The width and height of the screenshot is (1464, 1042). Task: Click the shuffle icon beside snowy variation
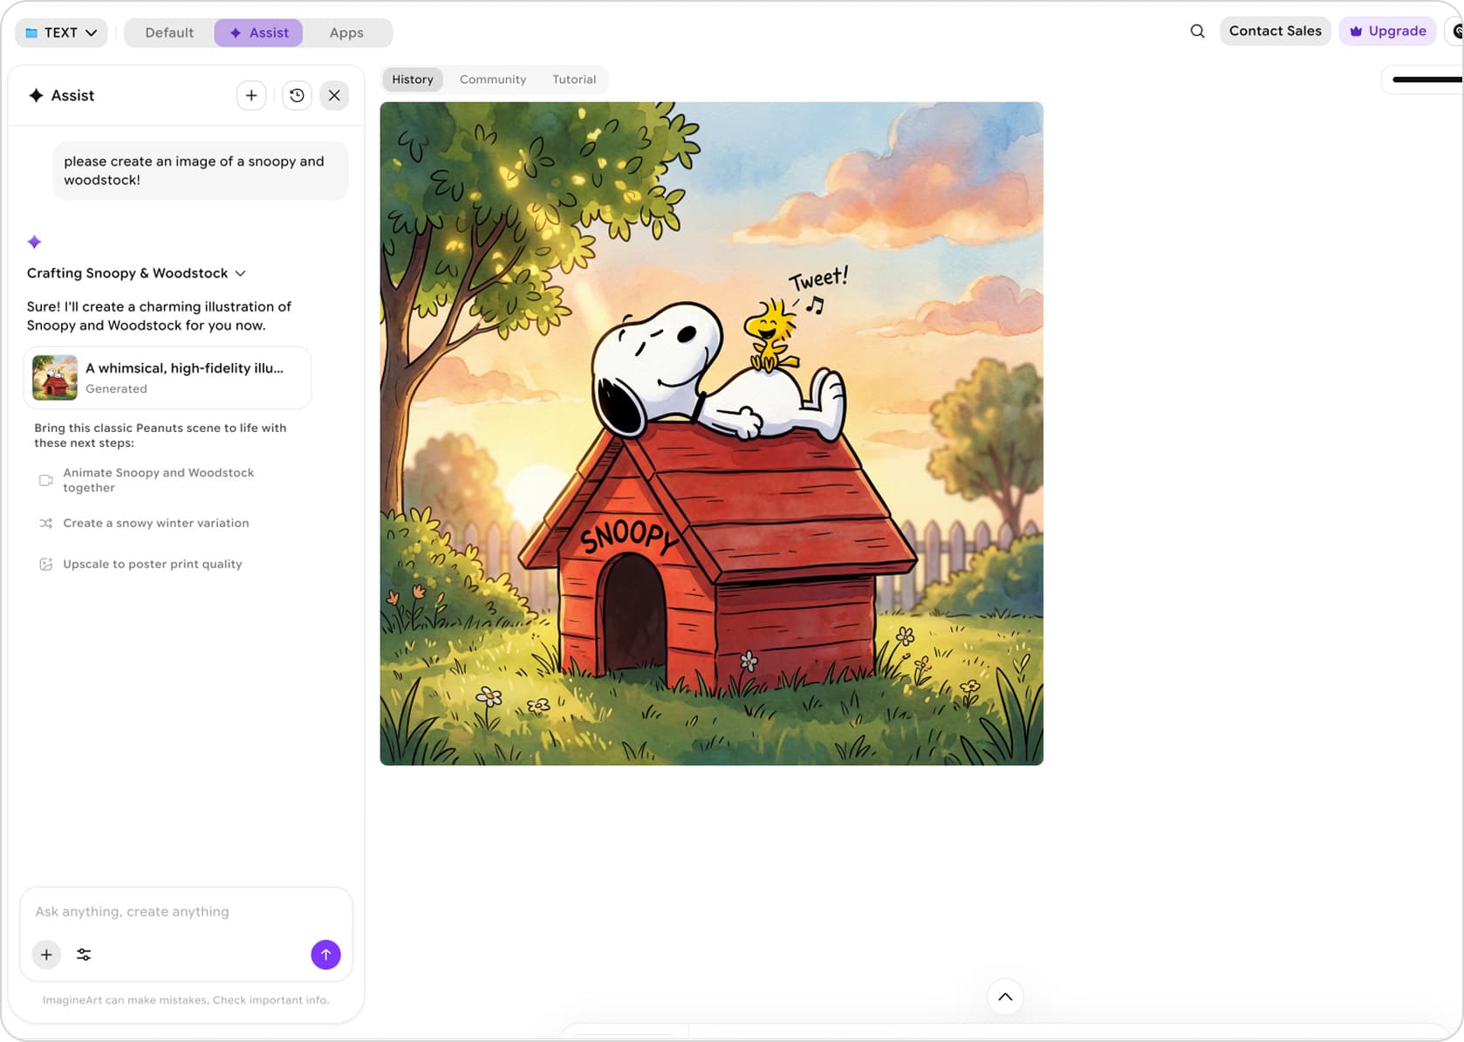tap(46, 523)
